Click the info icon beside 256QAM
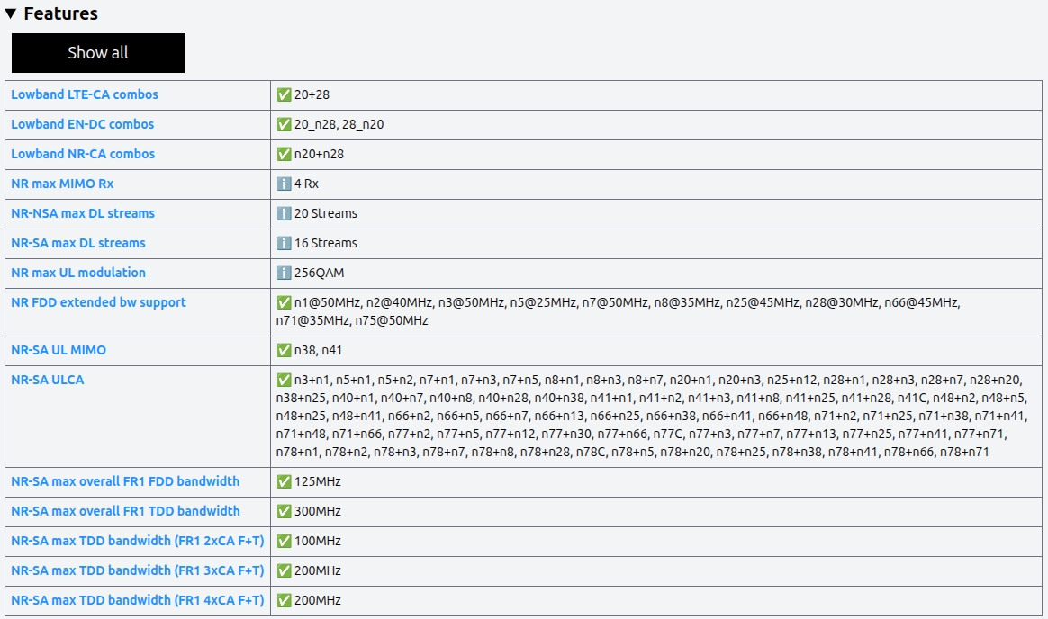Image resolution: width=1048 pixels, height=619 pixels. tap(284, 273)
